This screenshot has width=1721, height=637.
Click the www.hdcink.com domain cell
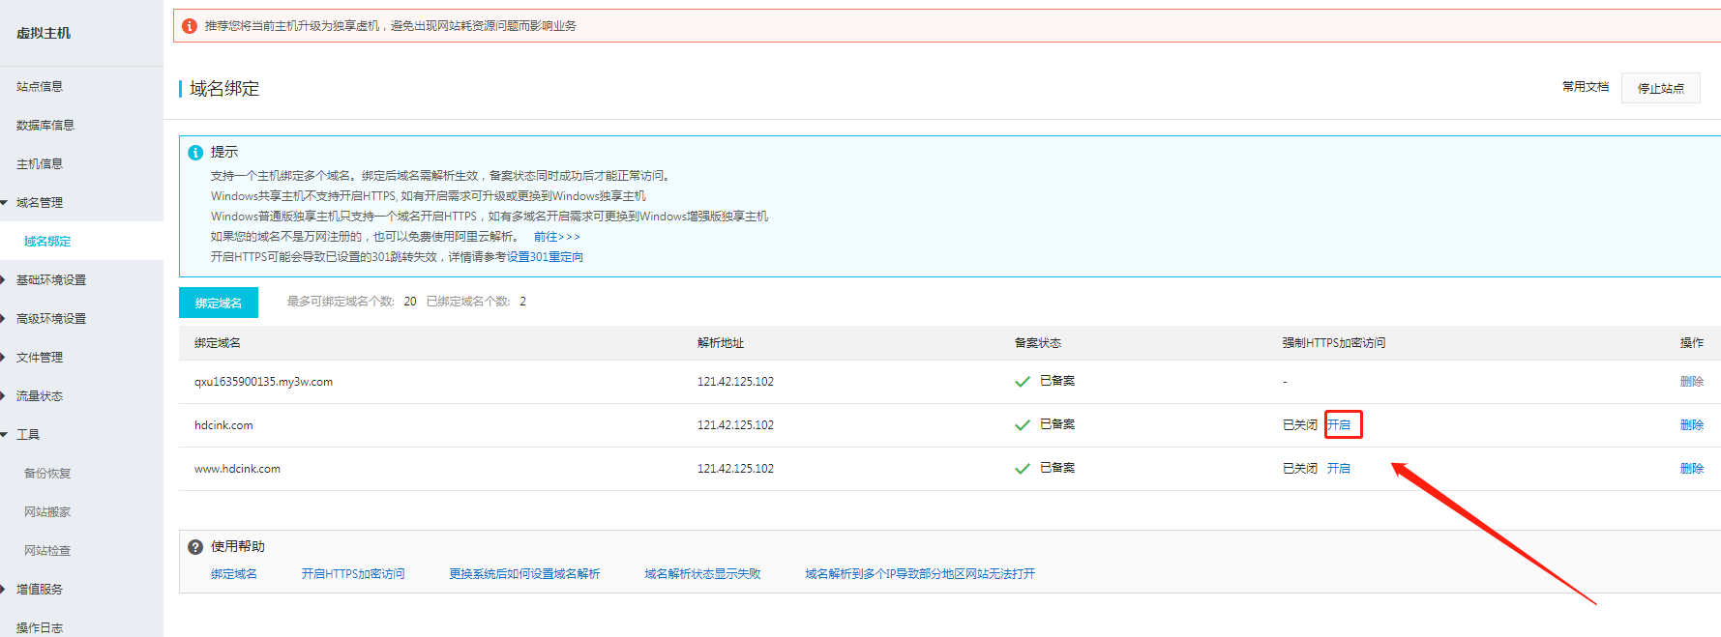tap(237, 469)
